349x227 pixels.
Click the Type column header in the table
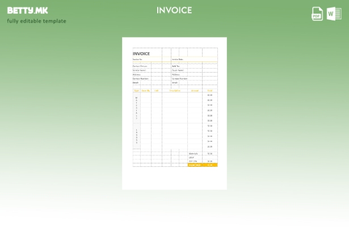pyautogui.click(x=136, y=90)
